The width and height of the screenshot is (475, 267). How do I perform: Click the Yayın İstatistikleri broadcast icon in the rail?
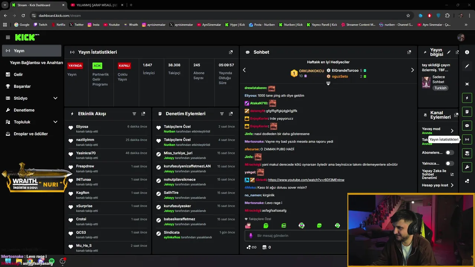(467, 139)
